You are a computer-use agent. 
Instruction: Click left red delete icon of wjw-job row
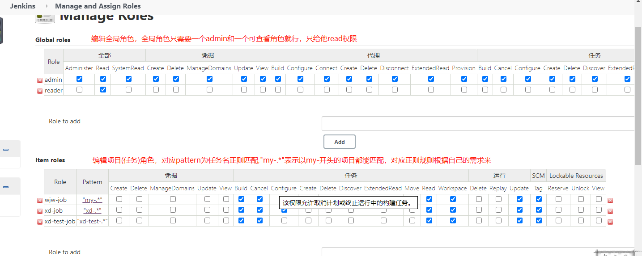coord(39,201)
